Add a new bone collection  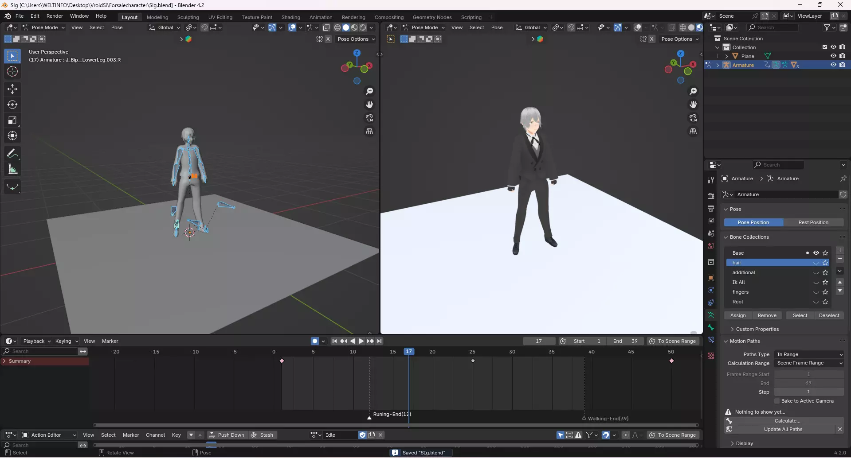point(840,250)
